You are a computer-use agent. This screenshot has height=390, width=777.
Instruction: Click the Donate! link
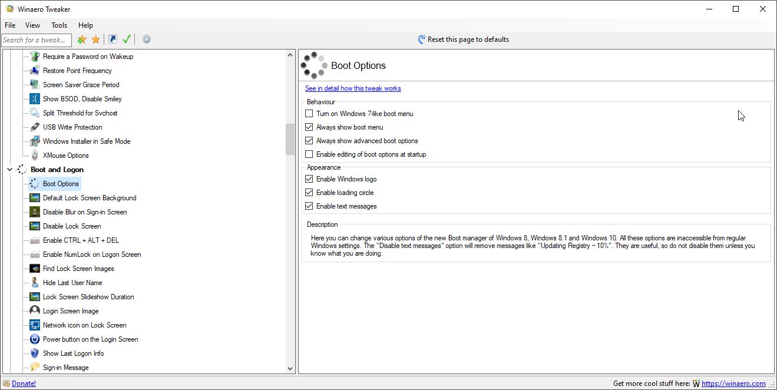click(24, 384)
